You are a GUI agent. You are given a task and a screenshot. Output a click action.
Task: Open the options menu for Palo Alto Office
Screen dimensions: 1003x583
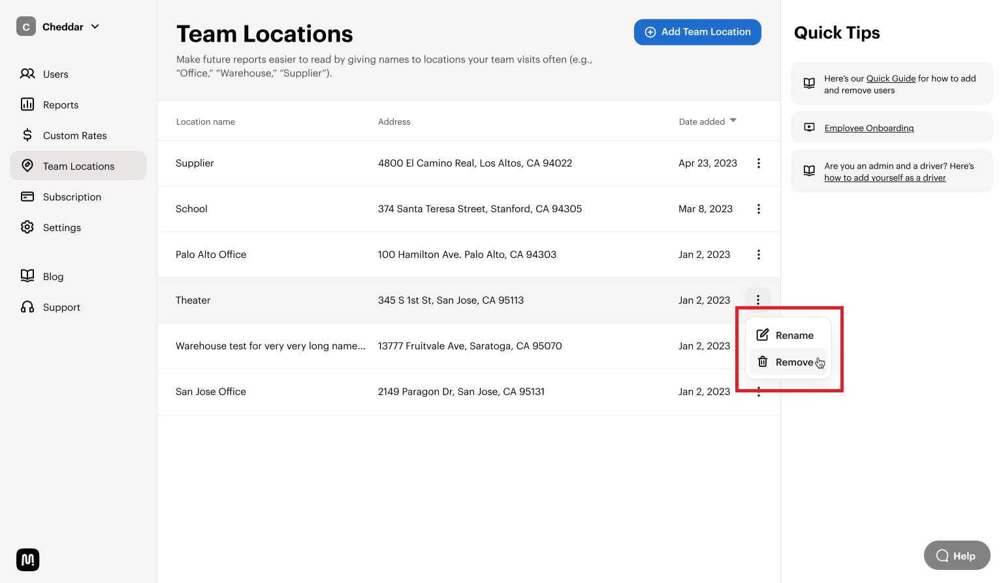pos(759,255)
